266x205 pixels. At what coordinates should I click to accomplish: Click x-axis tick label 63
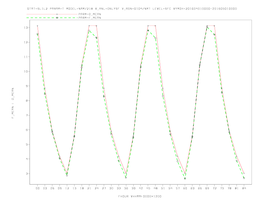click(x=192, y=188)
